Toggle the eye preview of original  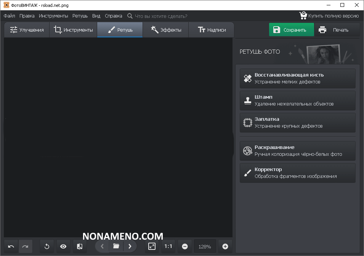[x=63, y=246]
